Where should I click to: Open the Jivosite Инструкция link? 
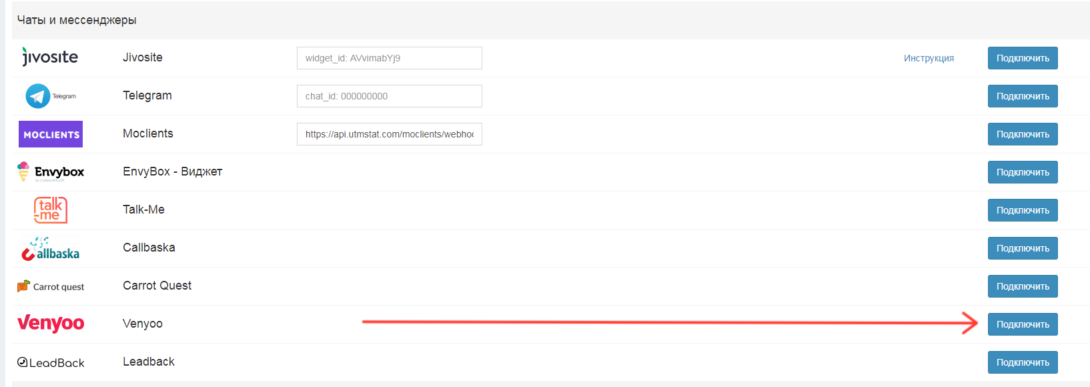tap(929, 58)
